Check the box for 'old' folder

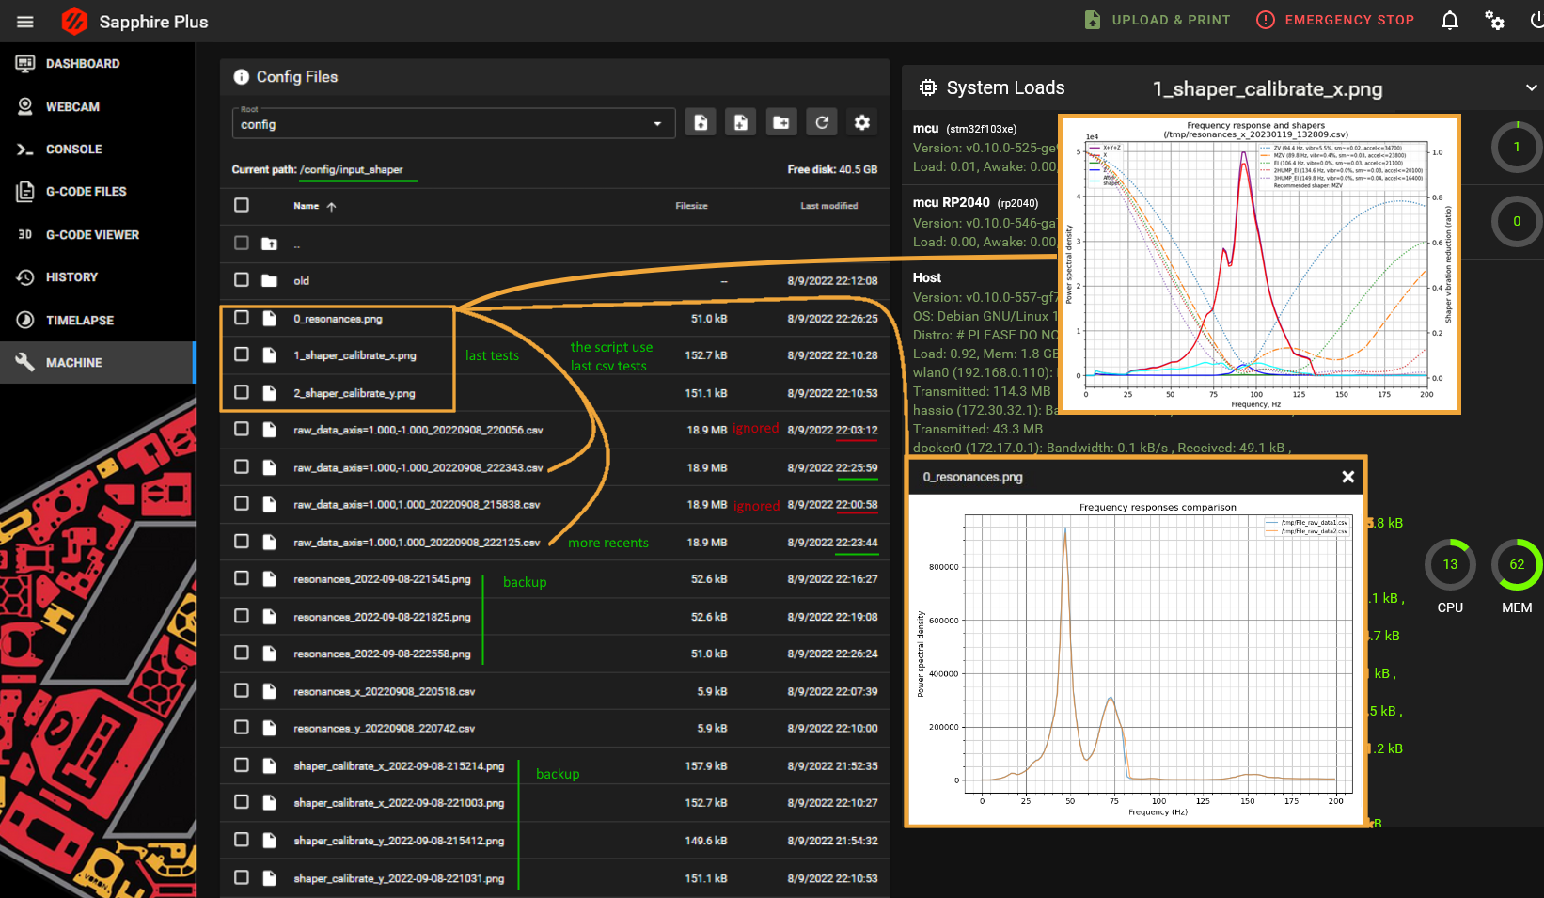click(x=242, y=279)
